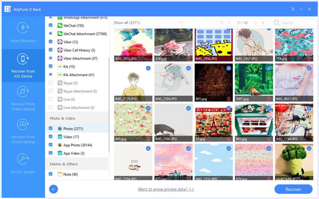The image size is (319, 199).
Task: Uncheck the Note (90) checkbox
Action: click(x=51, y=174)
